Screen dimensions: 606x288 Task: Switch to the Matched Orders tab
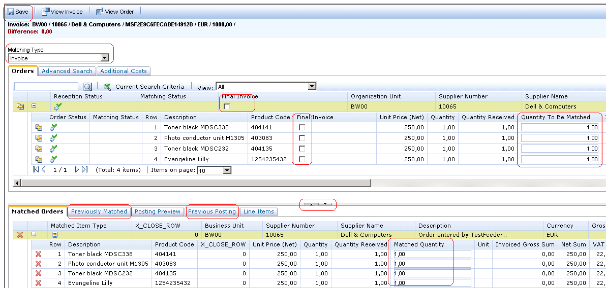[x=38, y=211]
